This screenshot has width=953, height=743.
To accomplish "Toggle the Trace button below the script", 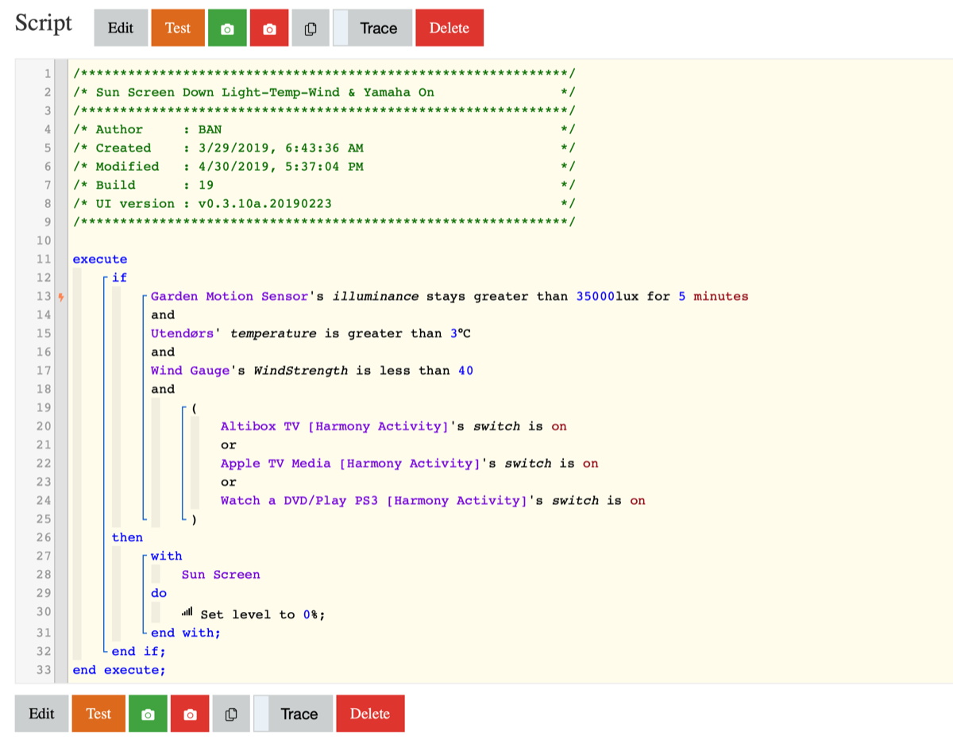I will [293, 714].
